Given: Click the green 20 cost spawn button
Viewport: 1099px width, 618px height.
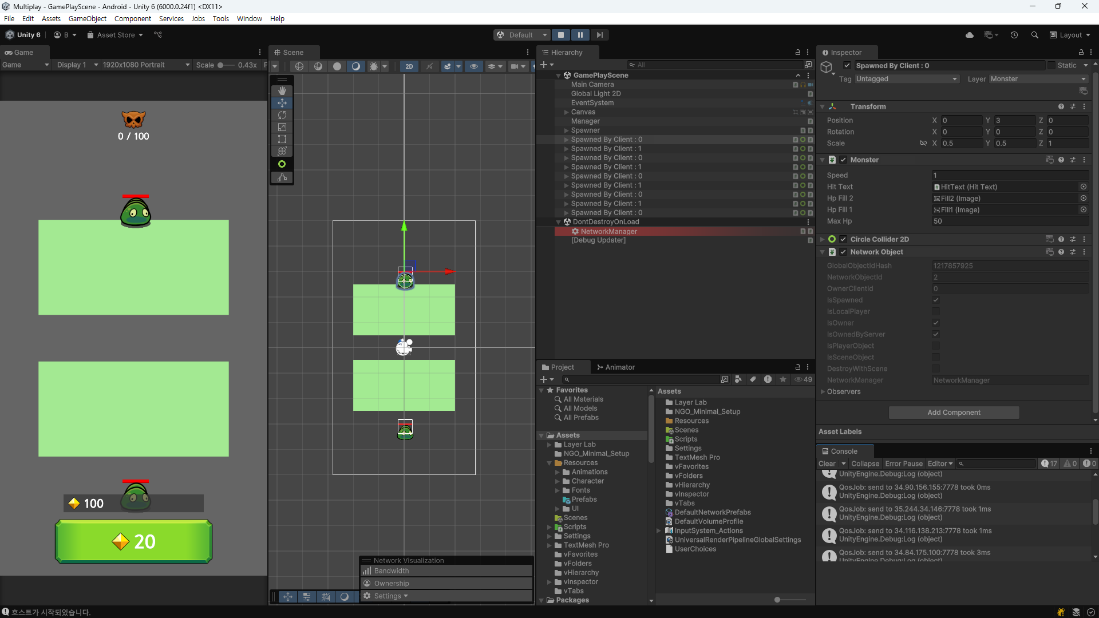Looking at the screenshot, I should click(133, 541).
